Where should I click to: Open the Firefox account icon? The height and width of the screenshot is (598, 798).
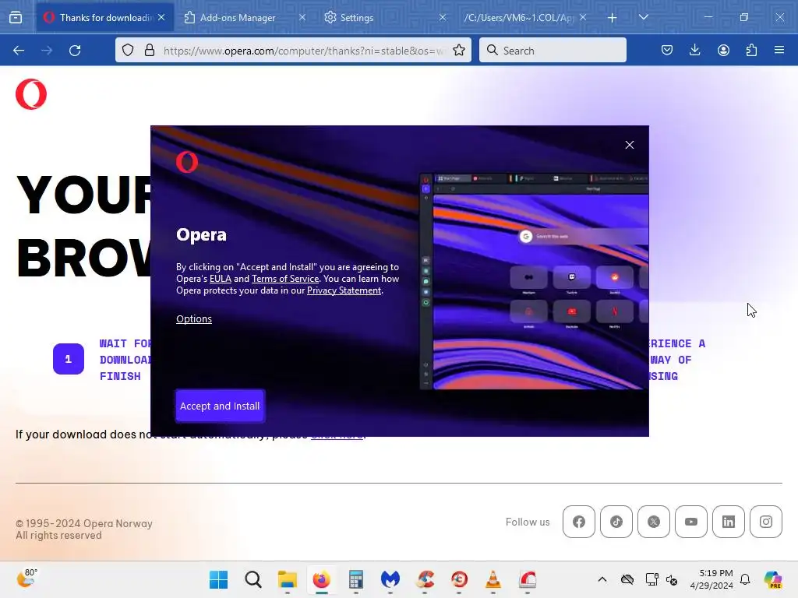click(723, 51)
